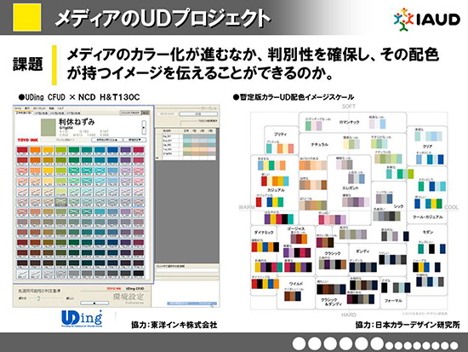Open 環境設定 Preferences in the UDing window
This screenshot has height=352, width=468.
point(128,297)
